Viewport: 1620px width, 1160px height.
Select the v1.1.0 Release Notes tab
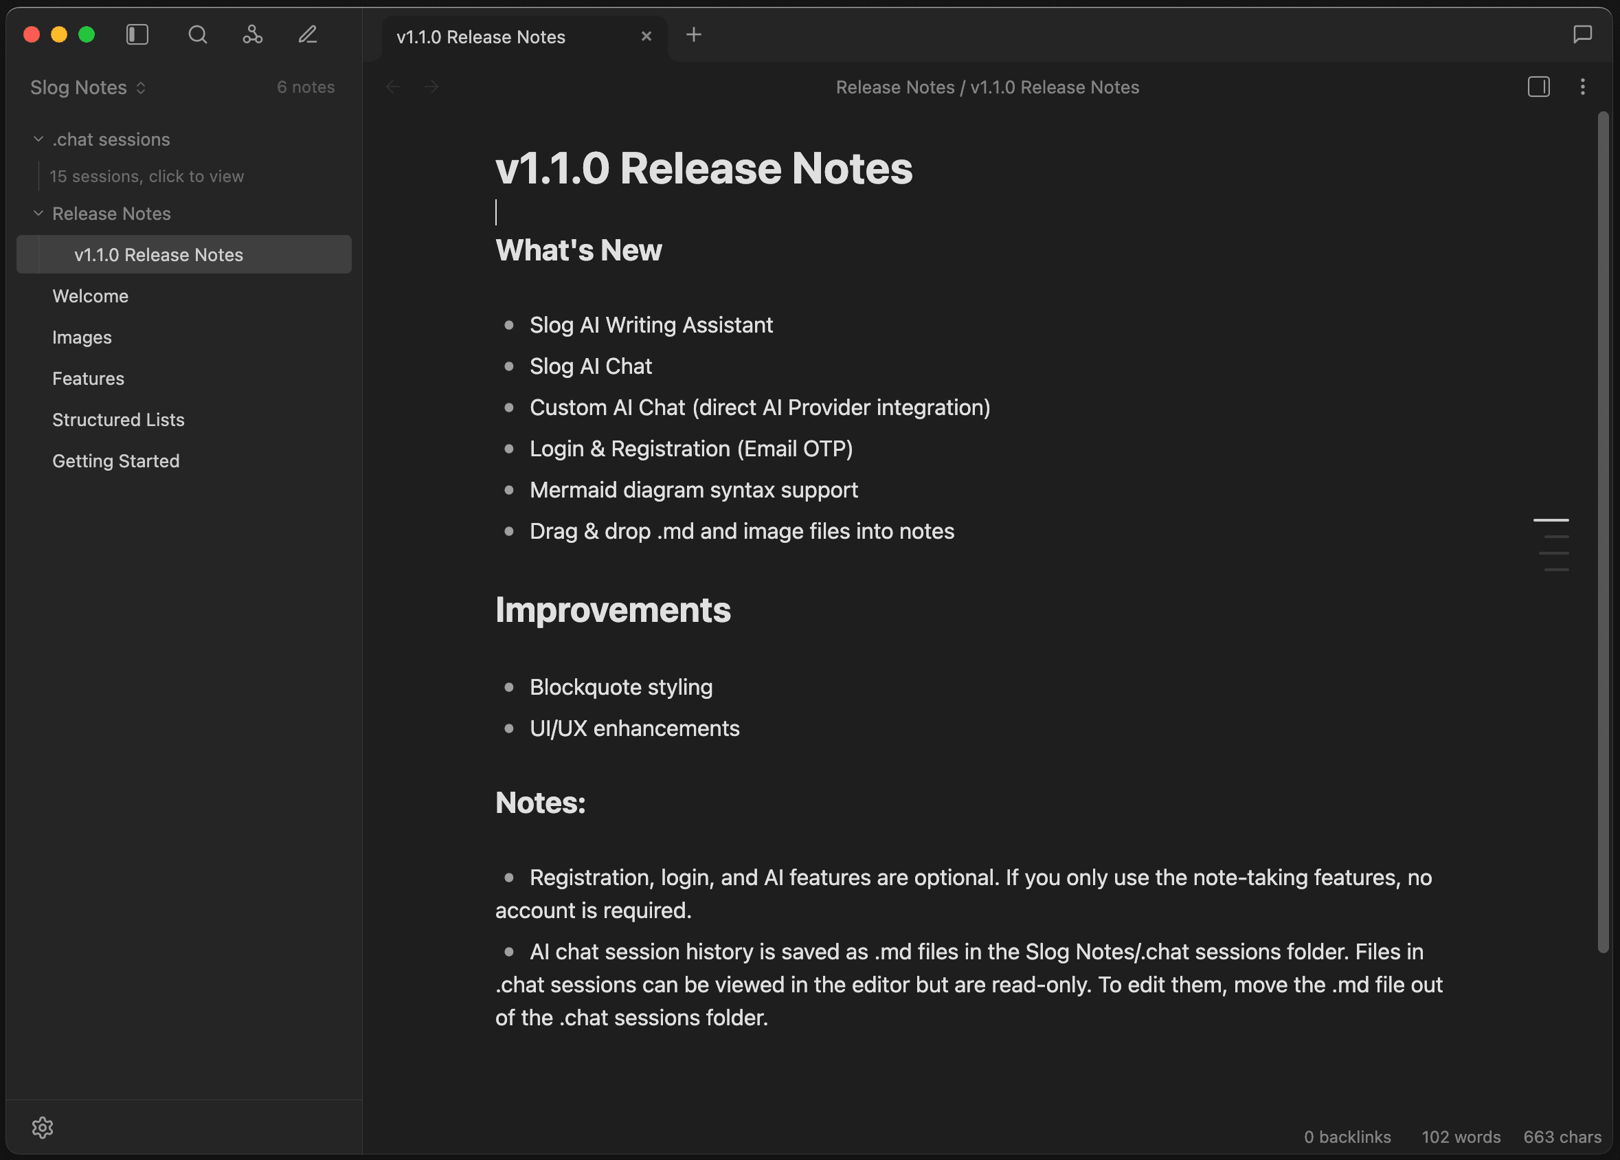tap(481, 36)
